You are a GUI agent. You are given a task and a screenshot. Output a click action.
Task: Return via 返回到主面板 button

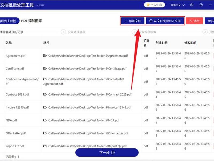(9, 21)
